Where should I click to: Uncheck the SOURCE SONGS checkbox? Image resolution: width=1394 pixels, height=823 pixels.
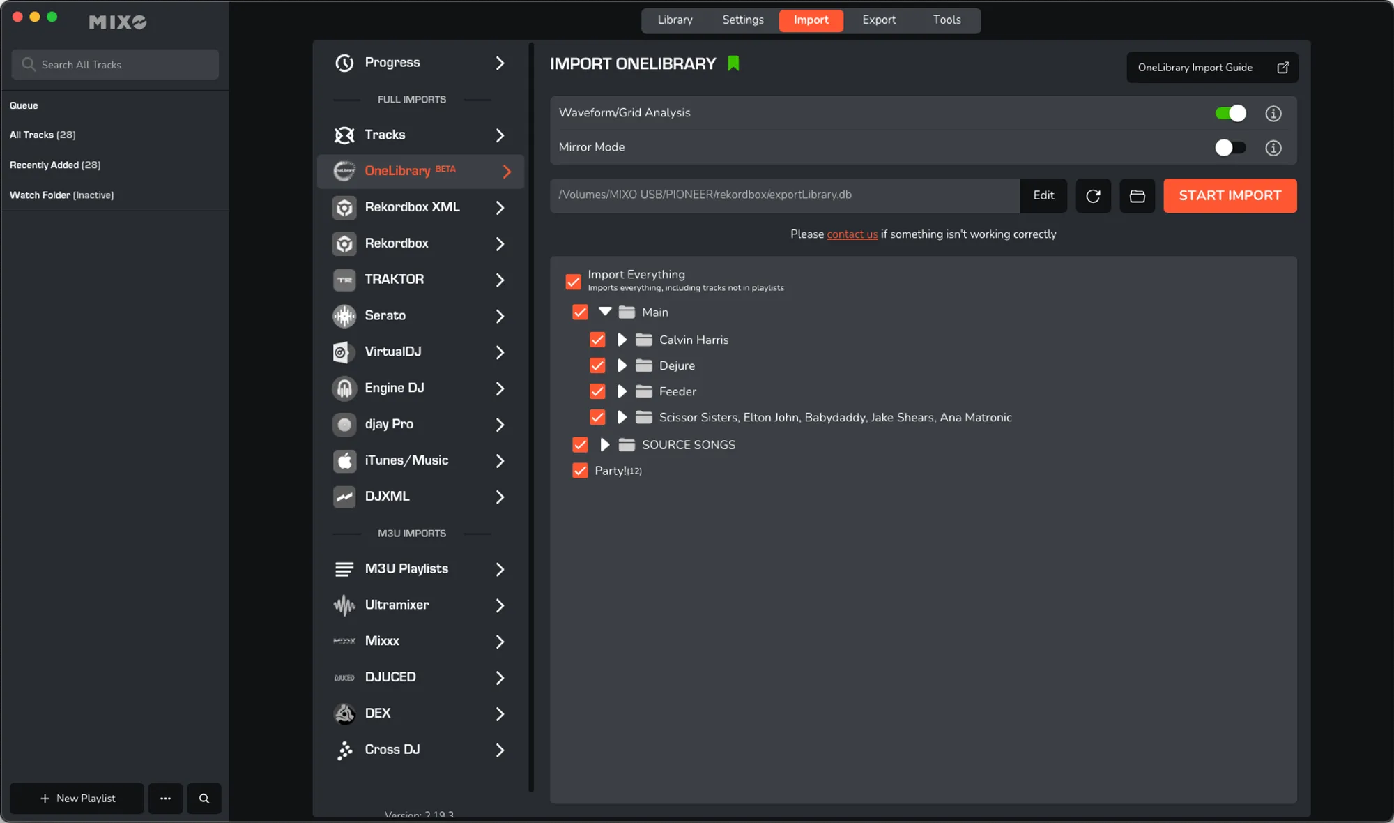tap(580, 445)
